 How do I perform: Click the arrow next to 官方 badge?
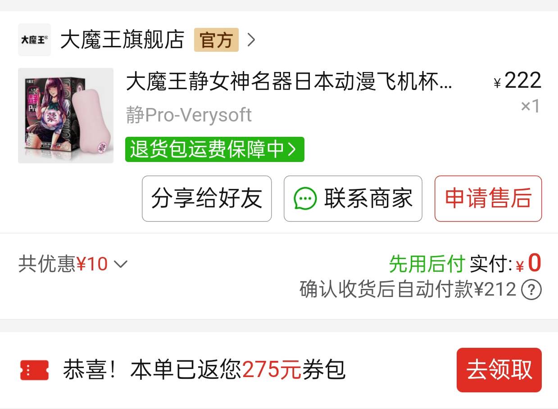click(251, 40)
